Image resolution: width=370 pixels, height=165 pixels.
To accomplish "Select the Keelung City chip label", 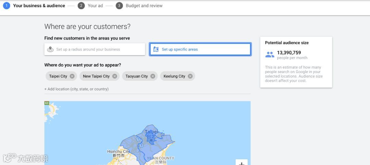I will (174, 76).
